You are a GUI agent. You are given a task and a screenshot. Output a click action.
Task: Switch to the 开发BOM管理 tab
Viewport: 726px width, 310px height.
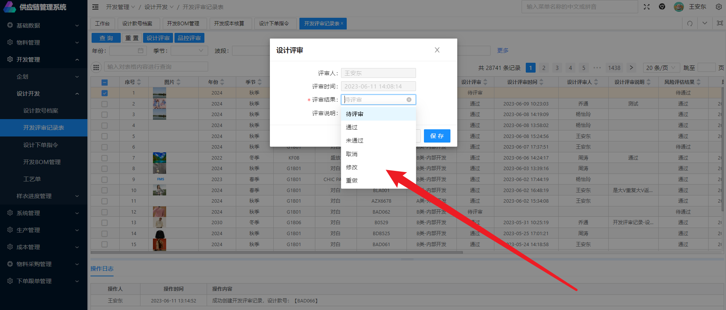[x=183, y=23]
